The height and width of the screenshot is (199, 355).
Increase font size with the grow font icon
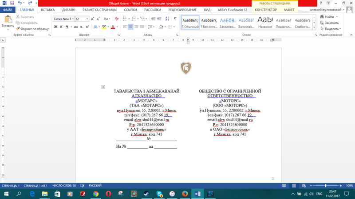92,19
